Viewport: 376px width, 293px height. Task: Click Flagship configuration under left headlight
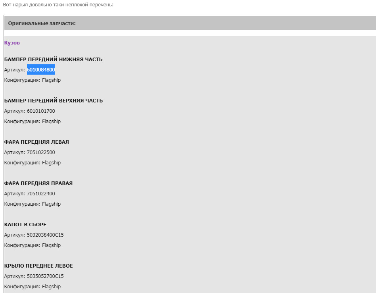click(x=51, y=163)
